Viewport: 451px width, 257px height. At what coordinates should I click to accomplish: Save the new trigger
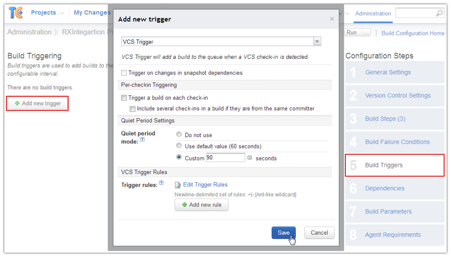(x=284, y=233)
